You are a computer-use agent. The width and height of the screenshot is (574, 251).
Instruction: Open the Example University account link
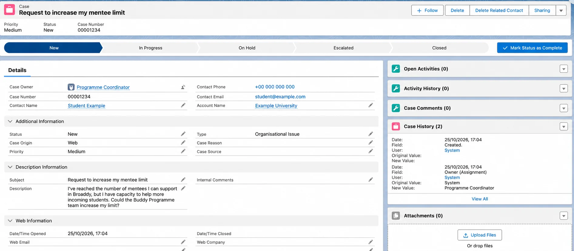276,106
